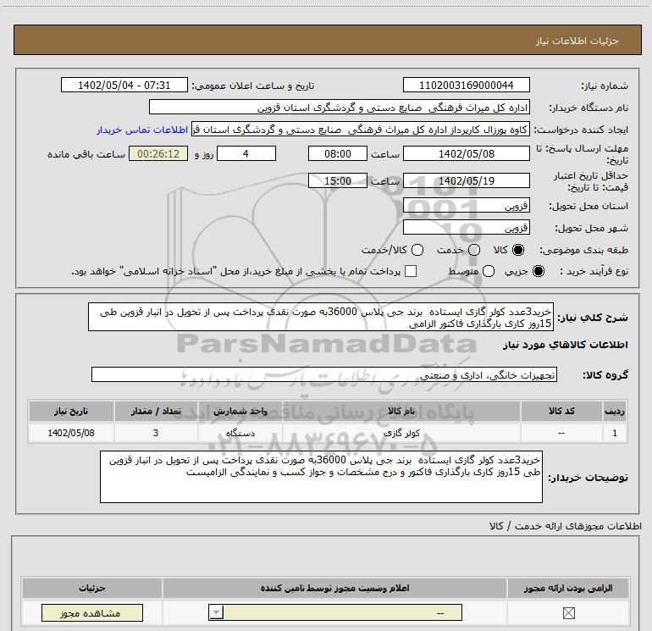
Task: Click the اطلاعات کالاهای مورد نیاز heading
Action: pos(565,345)
